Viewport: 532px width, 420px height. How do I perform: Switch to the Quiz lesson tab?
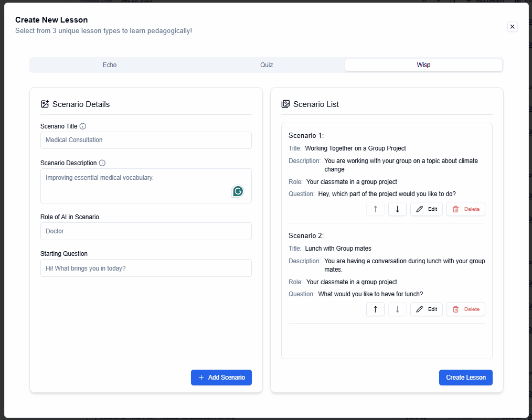(x=267, y=65)
